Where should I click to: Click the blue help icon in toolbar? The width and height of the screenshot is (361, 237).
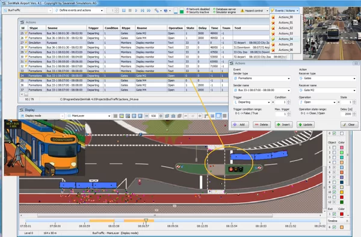pyautogui.click(x=165, y=11)
